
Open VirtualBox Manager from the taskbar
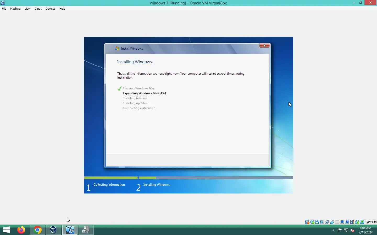53,230
